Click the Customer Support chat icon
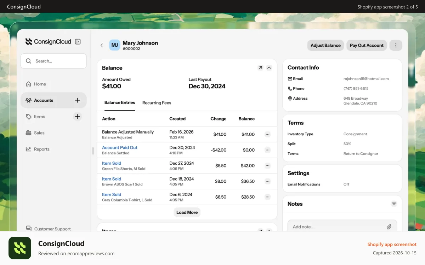425x265 pixels. click(x=28, y=229)
